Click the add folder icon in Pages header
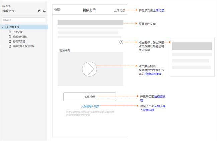Viewport: 217px width, 141px height. (x=44, y=11)
